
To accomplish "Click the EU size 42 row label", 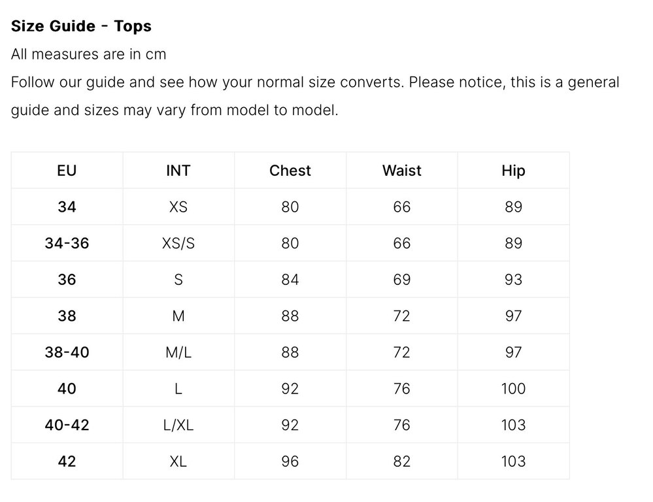I will click(x=67, y=461).
